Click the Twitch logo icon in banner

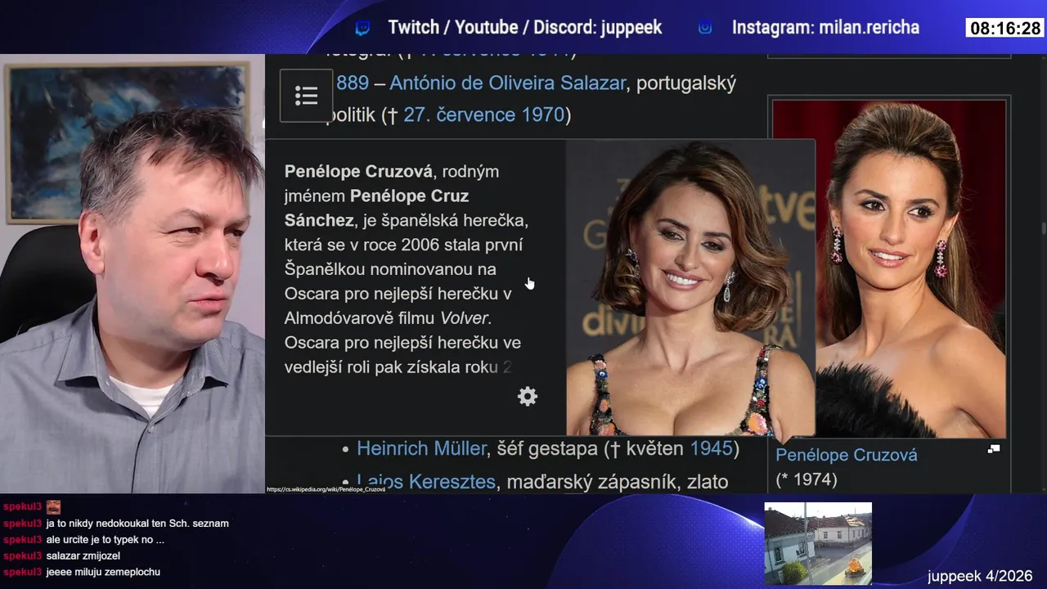[362, 28]
